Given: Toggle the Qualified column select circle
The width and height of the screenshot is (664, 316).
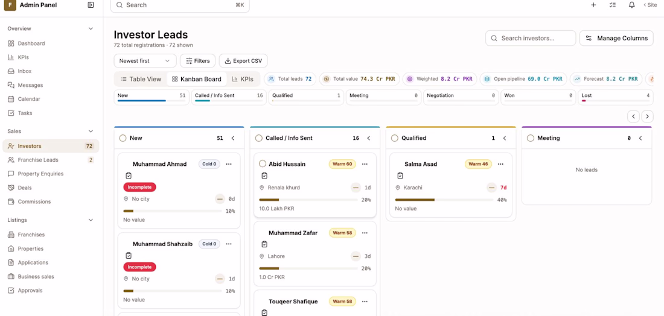Looking at the screenshot, I should click(x=395, y=138).
